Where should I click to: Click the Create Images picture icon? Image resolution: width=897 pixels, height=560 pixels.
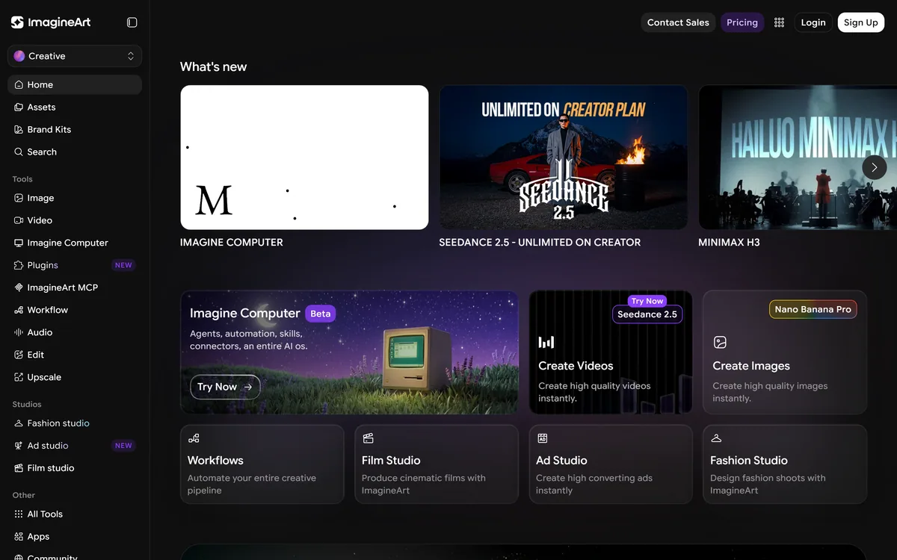coord(720,342)
